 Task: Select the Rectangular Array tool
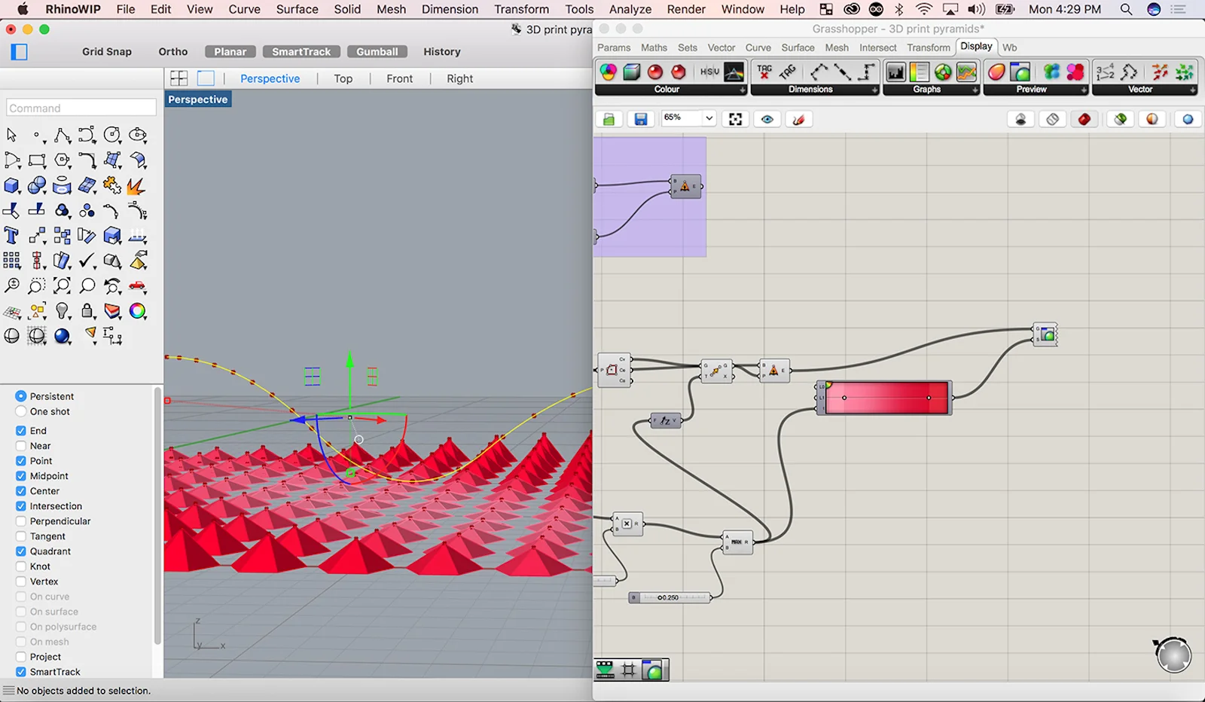pos(11,261)
